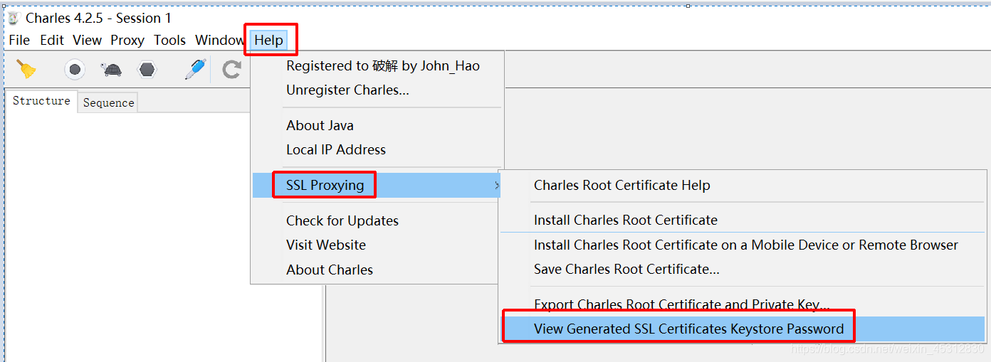Screen dimensions: 991x362
Task: Open the View menu
Action: point(87,40)
